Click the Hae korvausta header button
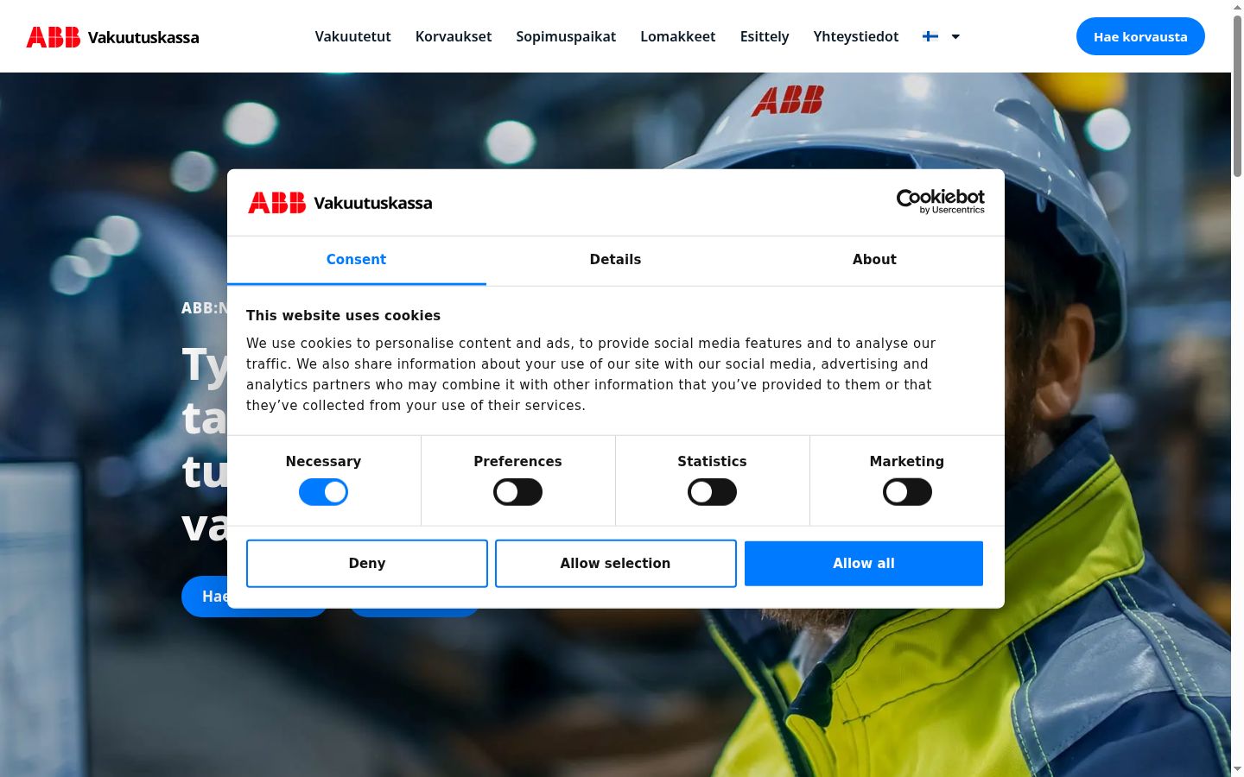Screen dimensions: 1244x777 coord(1140,36)
